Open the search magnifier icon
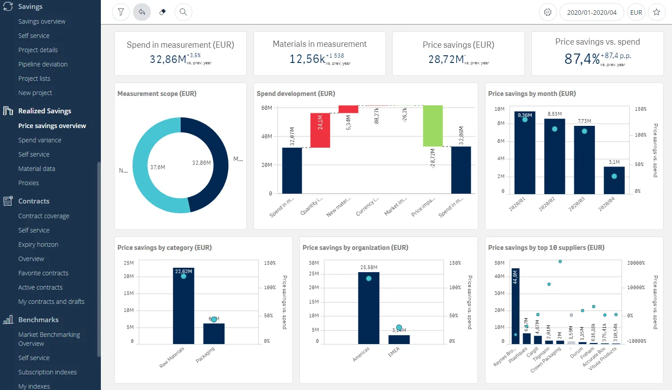 [x=183, y=12]
